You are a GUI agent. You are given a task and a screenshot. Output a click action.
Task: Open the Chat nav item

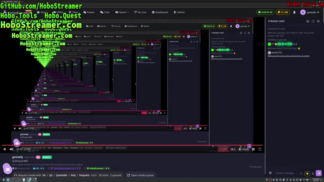point(105,12)
